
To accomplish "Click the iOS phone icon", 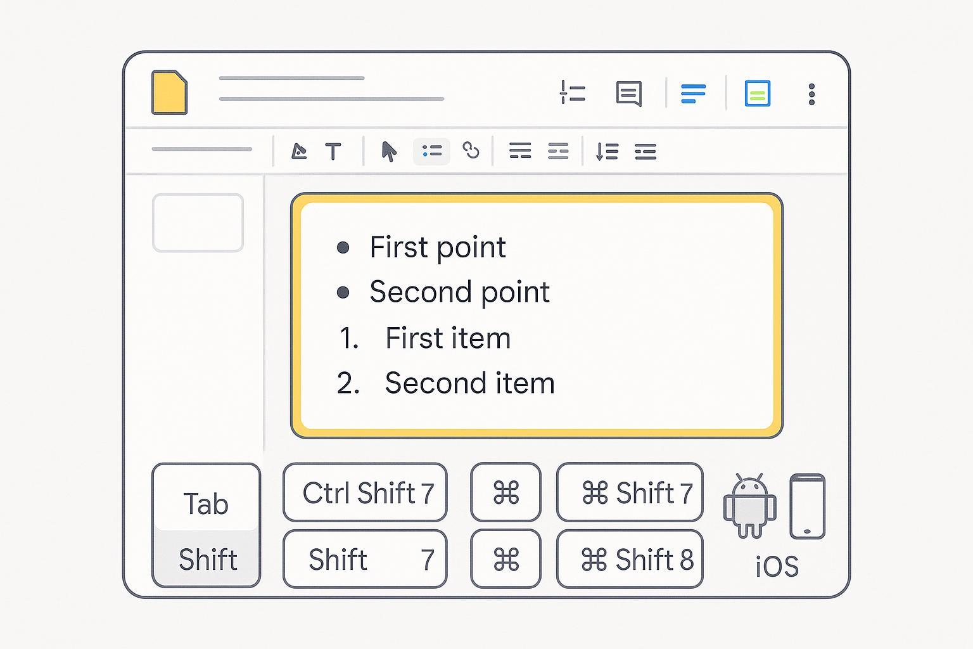I will pyautogui.click(x=807, y=506).
